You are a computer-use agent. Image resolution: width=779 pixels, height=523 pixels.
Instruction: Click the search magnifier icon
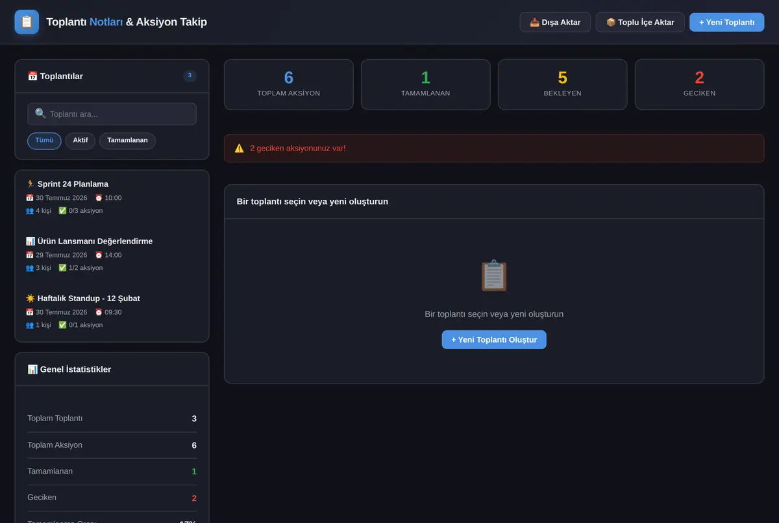[x=40, y=114]
